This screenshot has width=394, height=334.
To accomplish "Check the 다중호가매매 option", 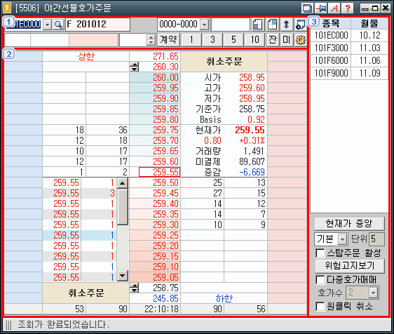I will (x=320, y=279).
